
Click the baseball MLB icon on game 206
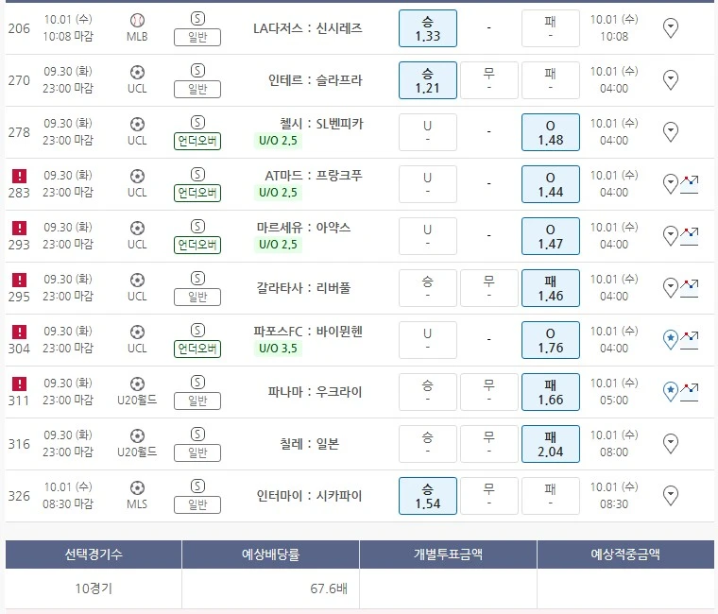pos(137,20)
